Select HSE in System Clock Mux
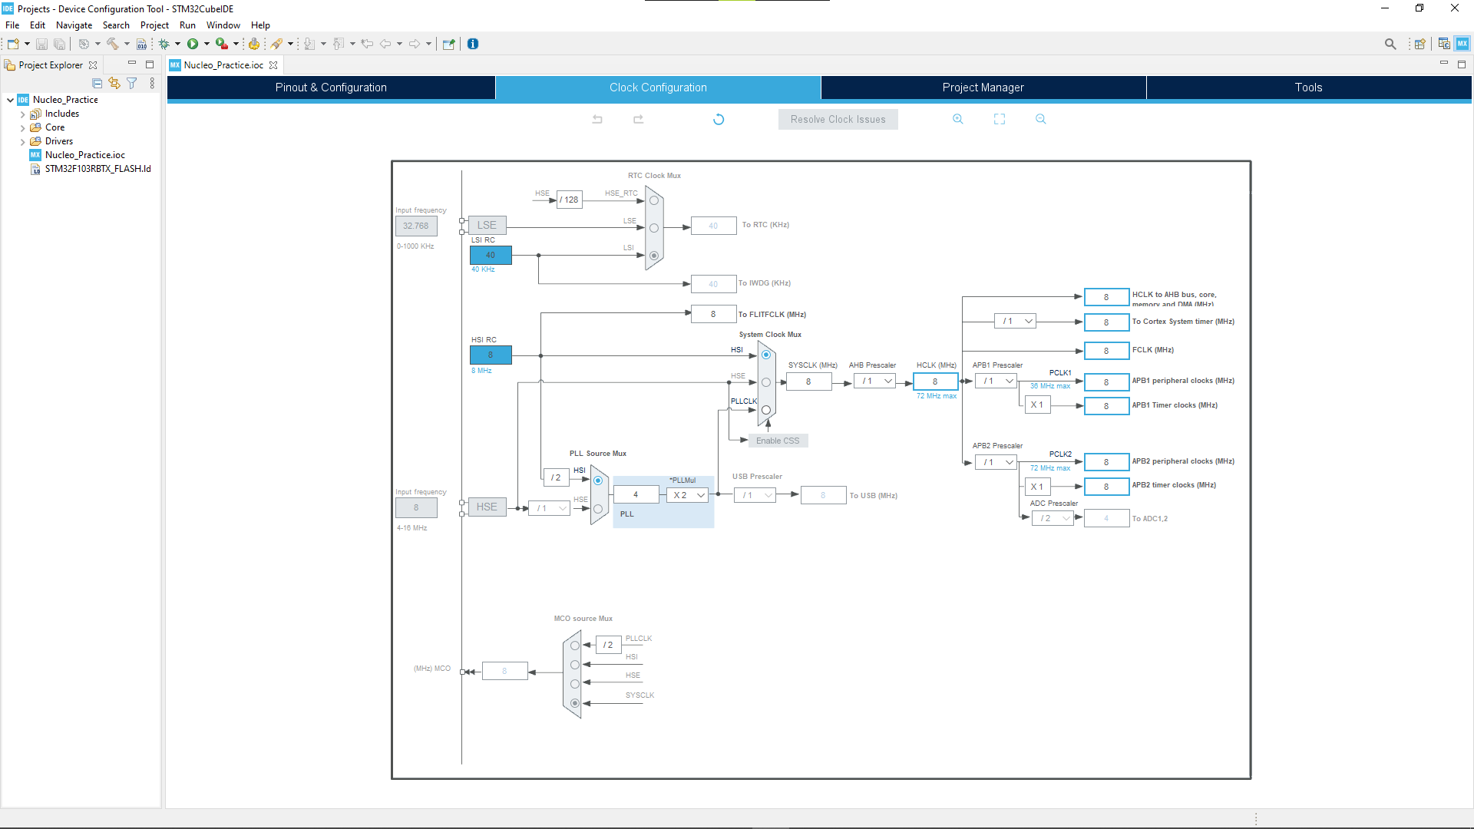Screen dimensions: 1474x829 (x=765, y=382)
